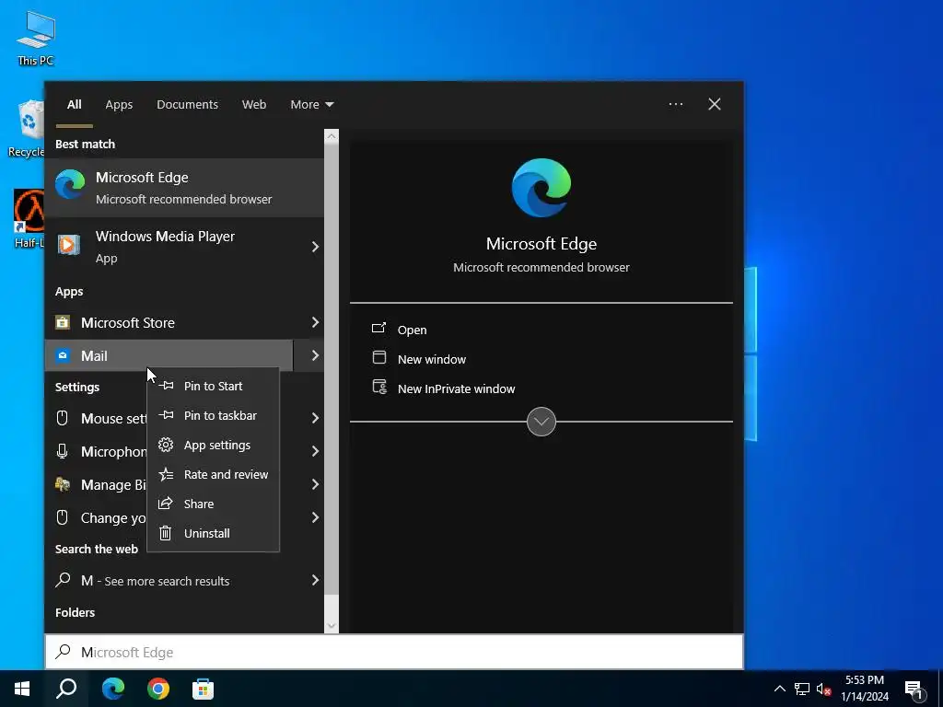Launch Google Chrome from the taskbar
943x707 pixels.
click(x=158, y=689)
